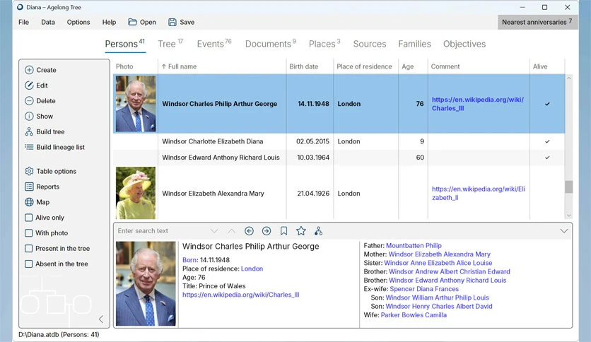The width and height of the screenshot is (591, 342).
Task: Click the Birth date column header
Action: pos(303,66)
